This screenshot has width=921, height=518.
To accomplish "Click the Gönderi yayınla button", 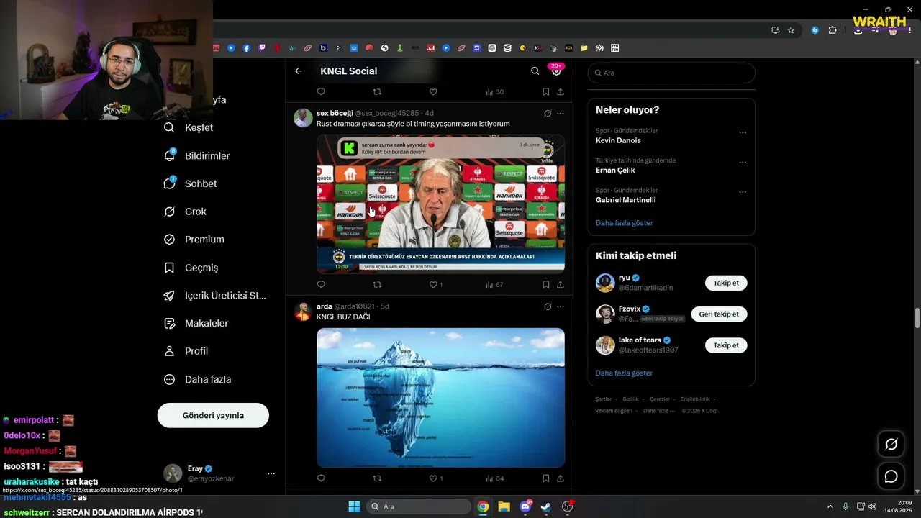I will (213, 415).
